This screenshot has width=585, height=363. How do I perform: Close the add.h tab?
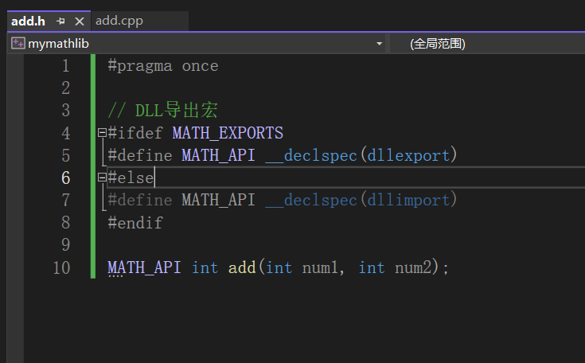coord(80,21)
